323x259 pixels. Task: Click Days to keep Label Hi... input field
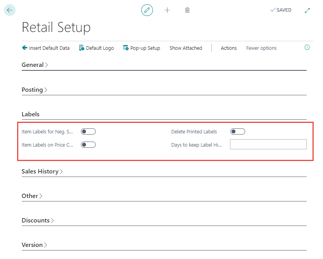(268, 145)
